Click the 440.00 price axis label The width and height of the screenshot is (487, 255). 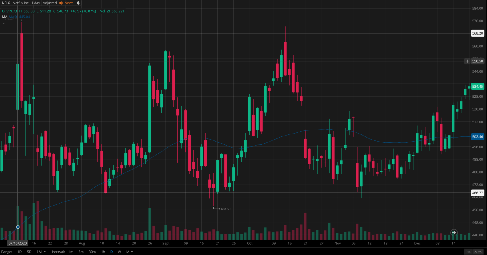pyautogui.click(x=478, y=235)
